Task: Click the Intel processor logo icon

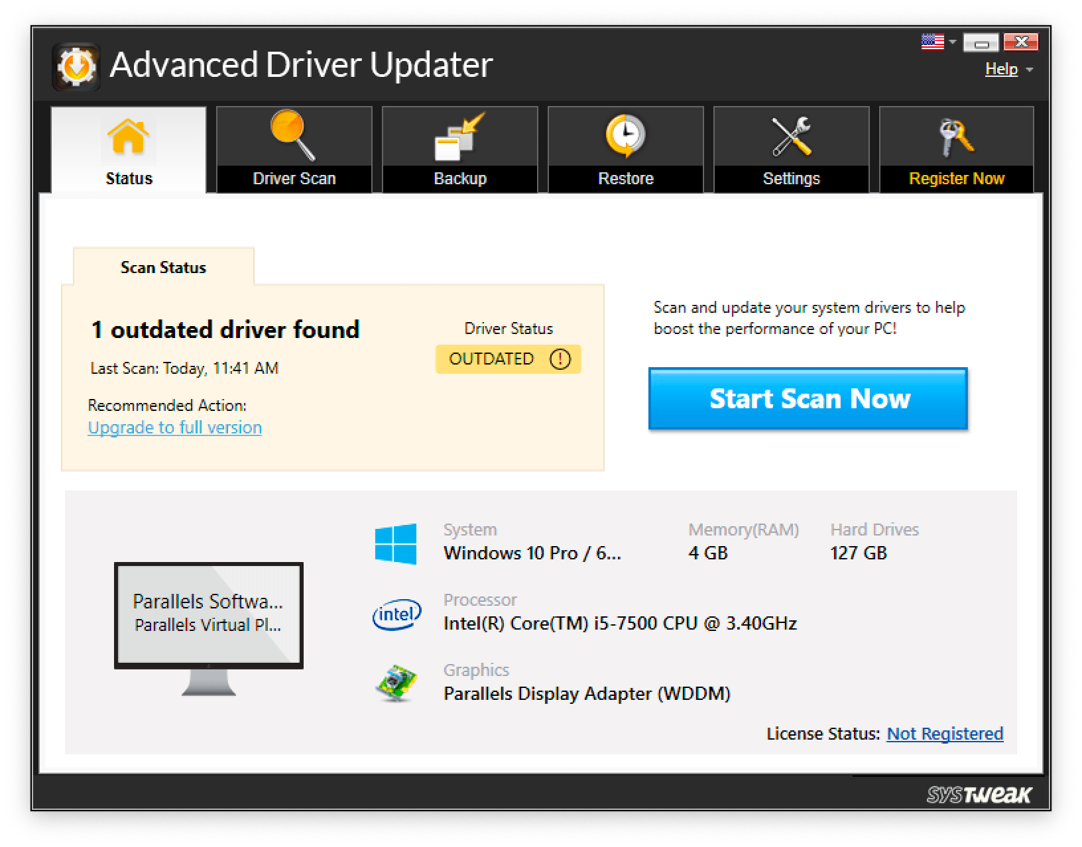Action: point(396,614)
